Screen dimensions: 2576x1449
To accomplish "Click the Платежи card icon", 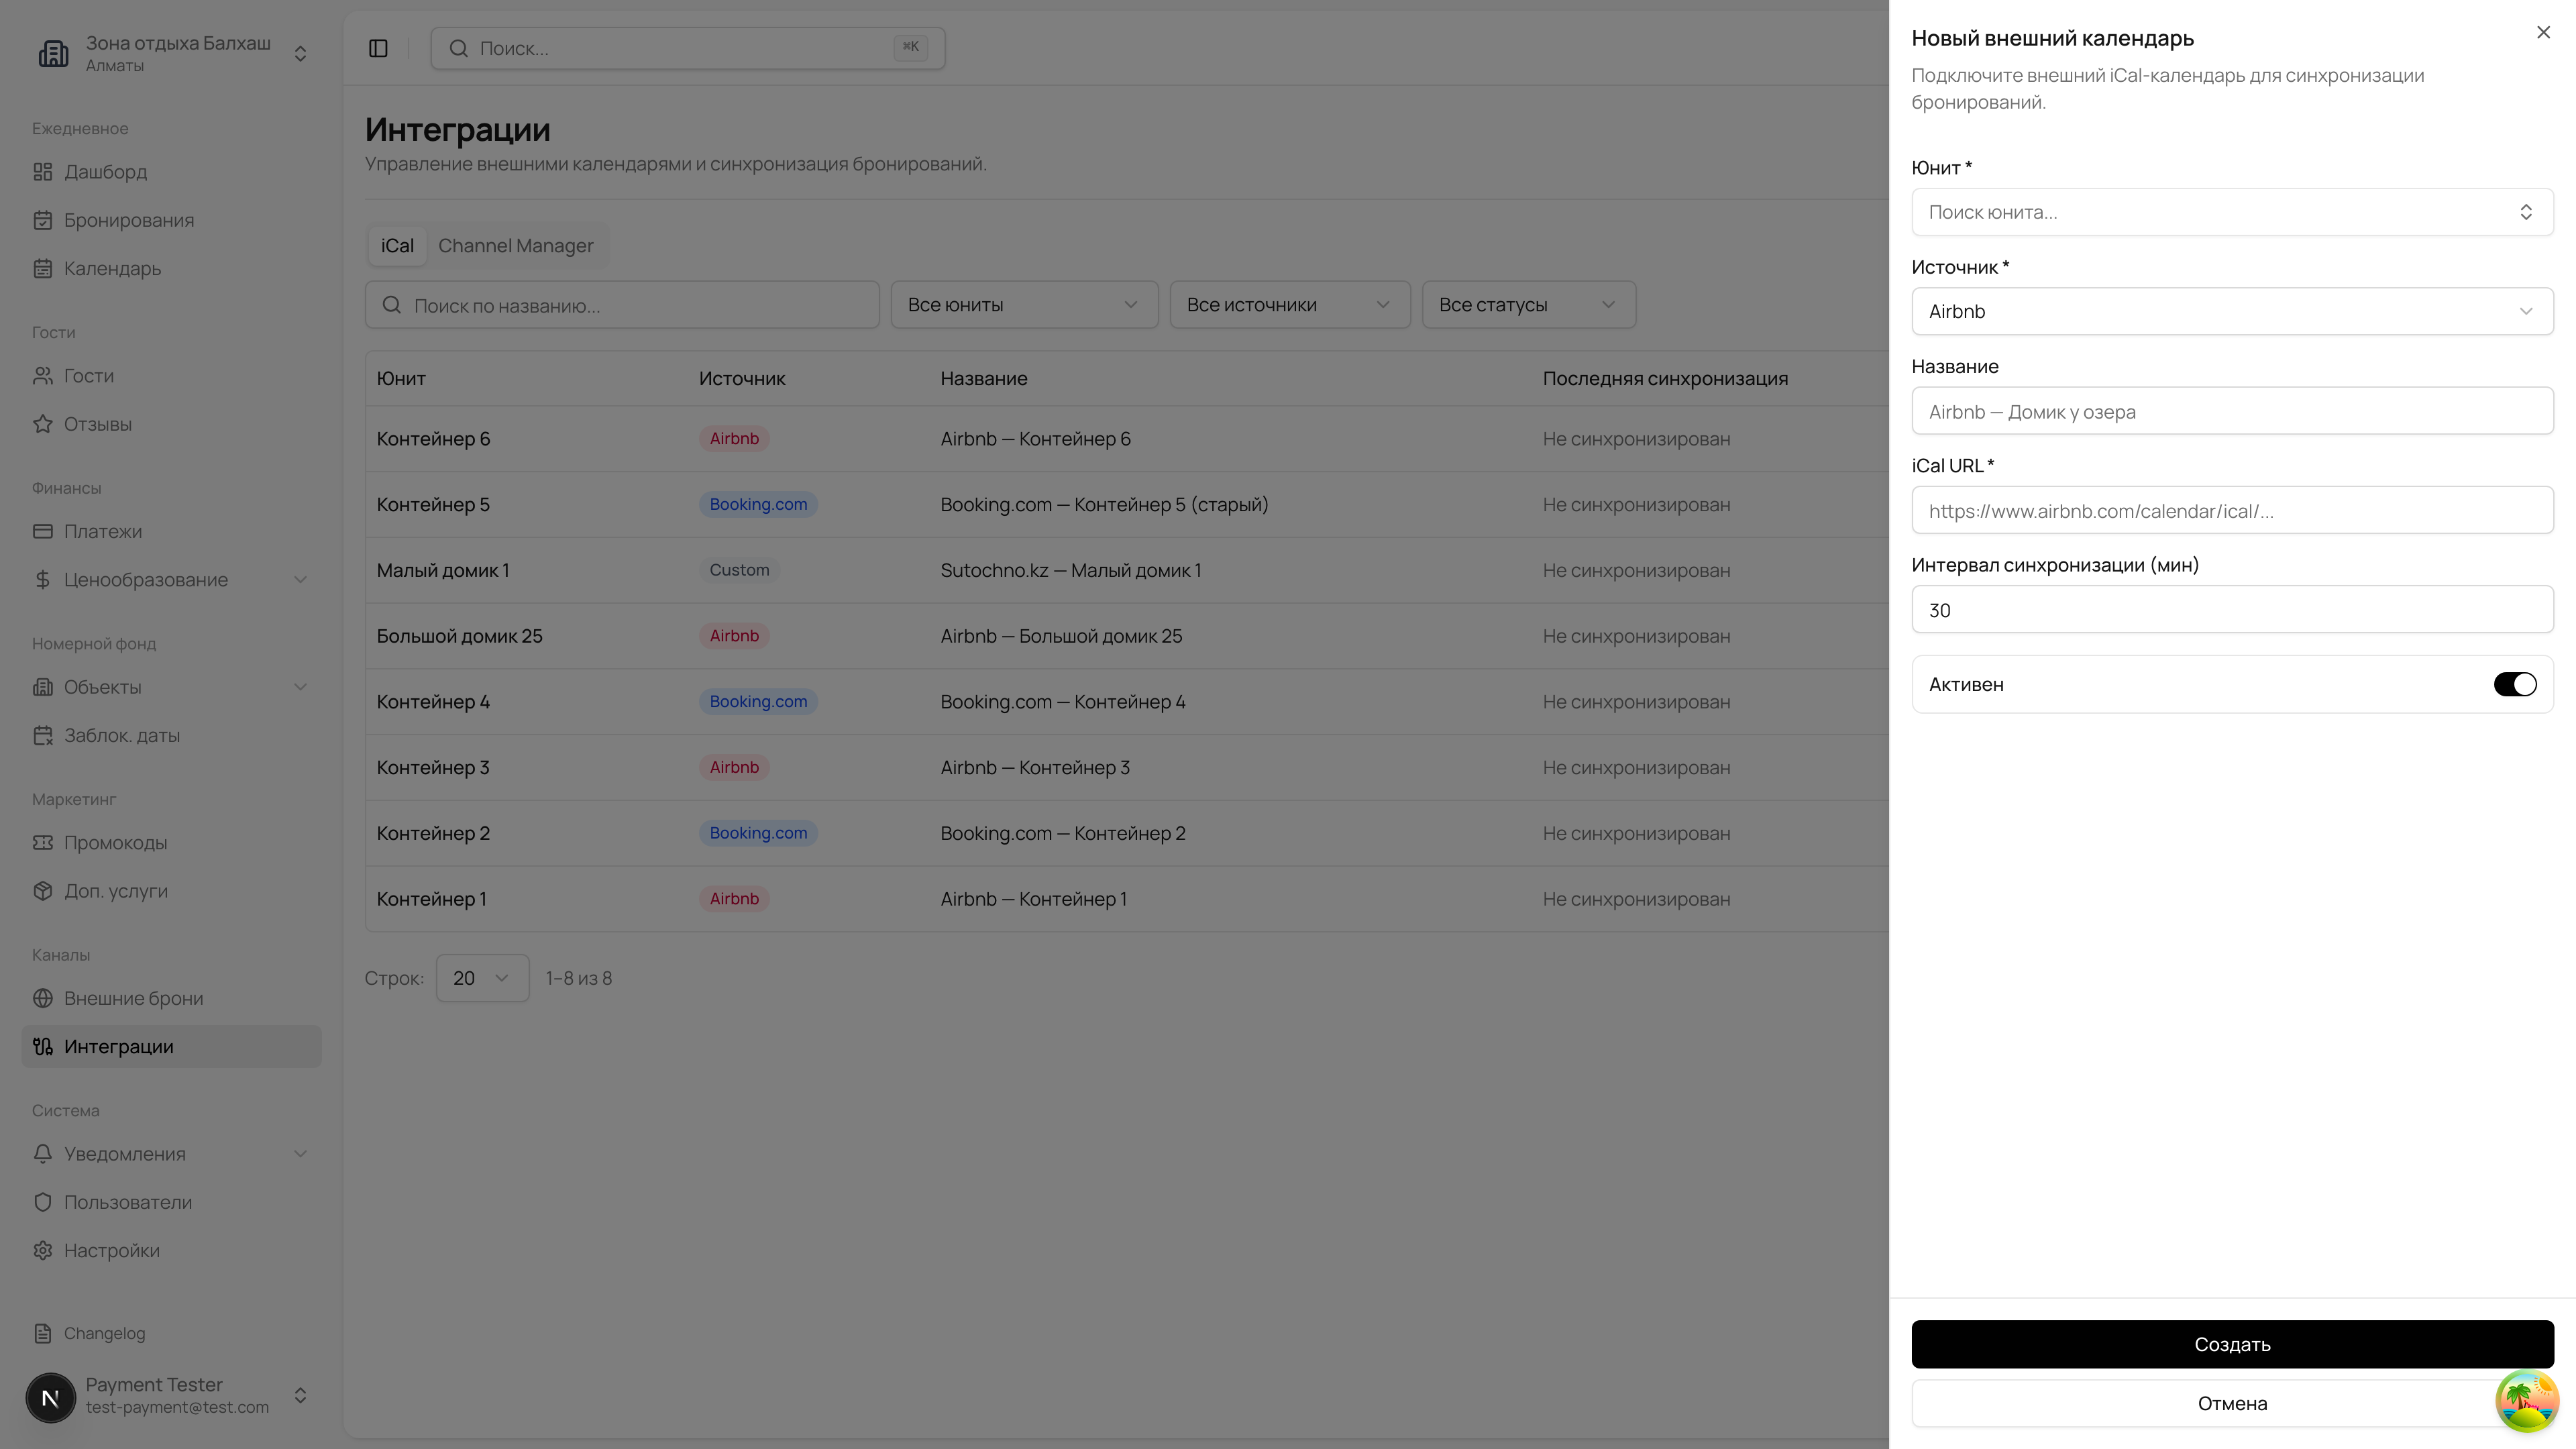I will [42, 532].
